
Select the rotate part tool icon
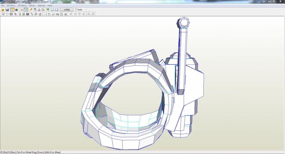tap(7, 14)
